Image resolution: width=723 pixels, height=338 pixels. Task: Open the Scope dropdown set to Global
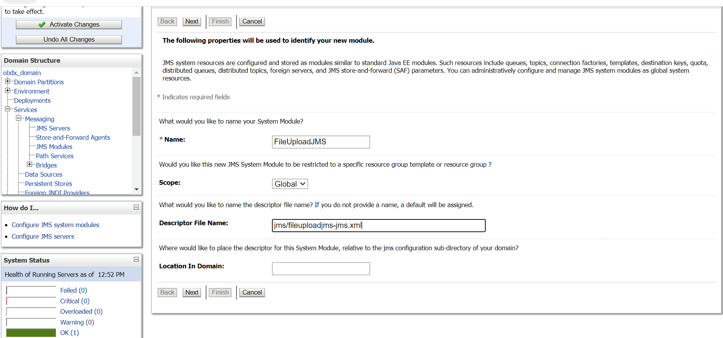click(x=290, y=184)
